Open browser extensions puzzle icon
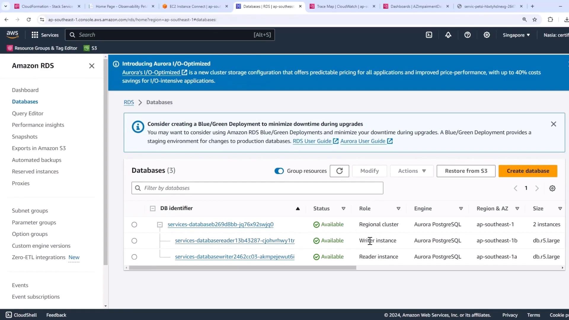This screenshot has height=320, width=569. click(550, 20)
